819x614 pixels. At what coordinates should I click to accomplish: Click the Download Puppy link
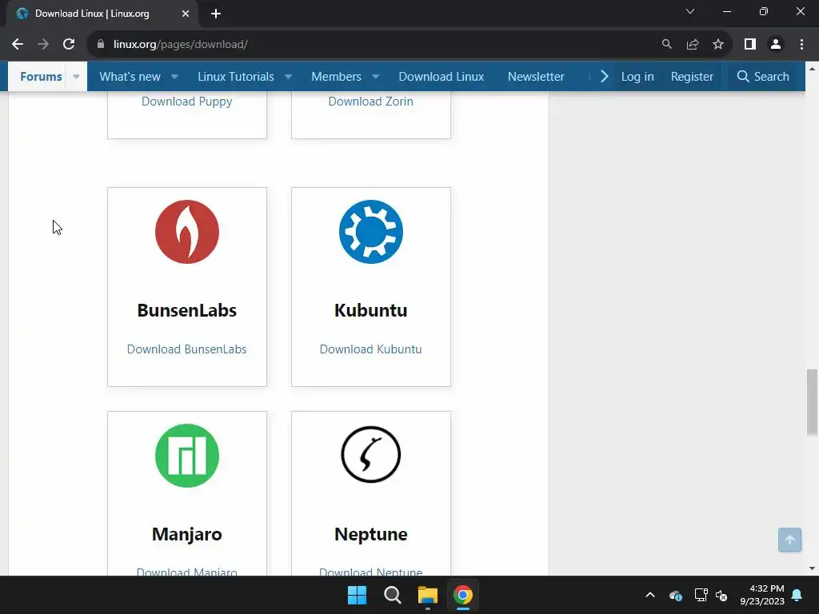pos(187,102)
